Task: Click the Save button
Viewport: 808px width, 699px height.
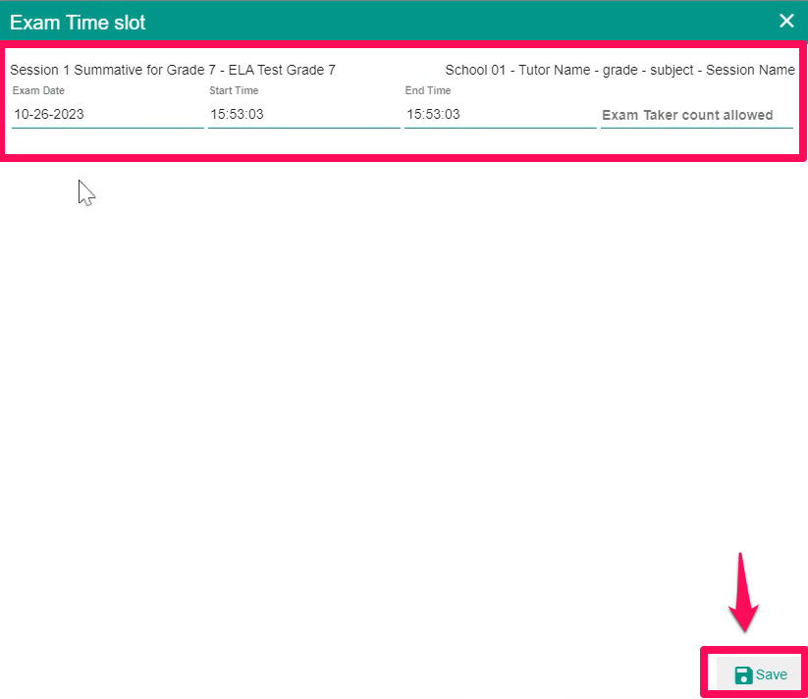Action: (x=759, y=674)
